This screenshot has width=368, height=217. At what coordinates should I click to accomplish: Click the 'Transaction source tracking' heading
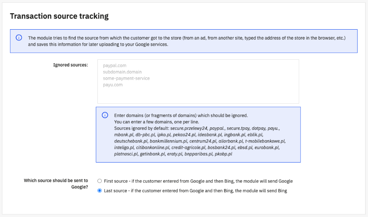(59, 16)
